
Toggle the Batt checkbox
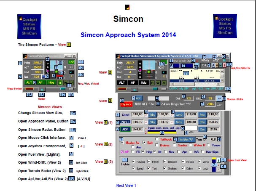tap(144, 143)
